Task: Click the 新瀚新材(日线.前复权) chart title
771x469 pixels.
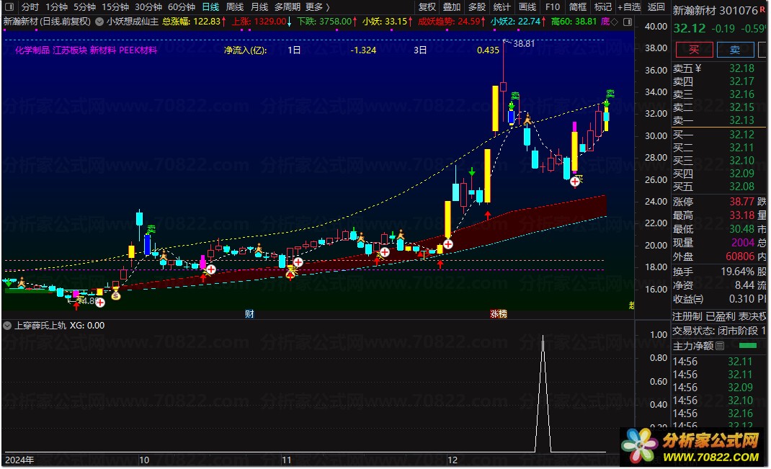Action: click(x=48, y=22)
